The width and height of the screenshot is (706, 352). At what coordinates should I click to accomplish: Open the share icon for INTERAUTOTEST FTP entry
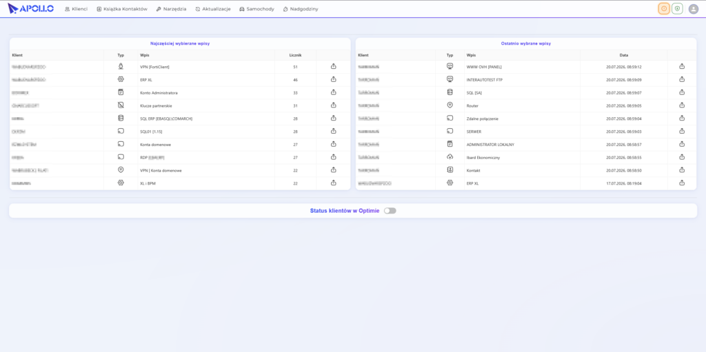click(x=682, y=79)
